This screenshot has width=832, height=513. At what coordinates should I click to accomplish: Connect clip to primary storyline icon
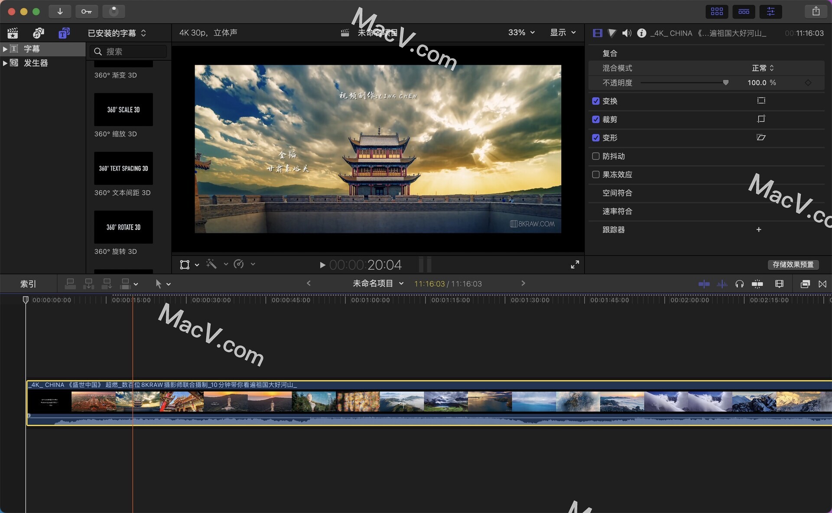click(70, 284)
